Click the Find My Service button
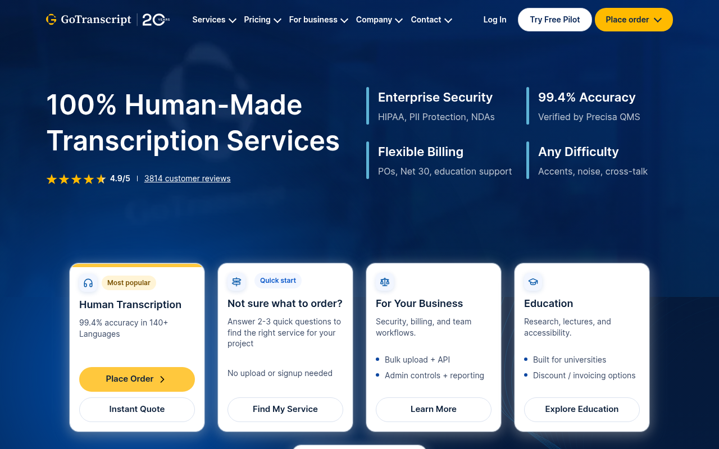 [285, 410]
